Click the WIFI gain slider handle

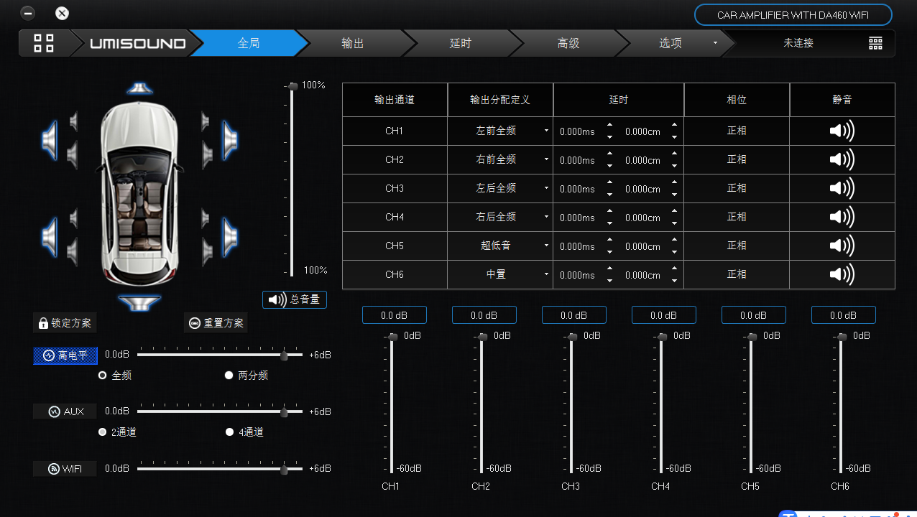(285, 470)
